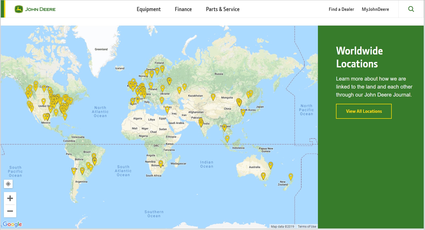425x230 pixels.
Task: Click the search magnifier icon
Action: (411, 9)
